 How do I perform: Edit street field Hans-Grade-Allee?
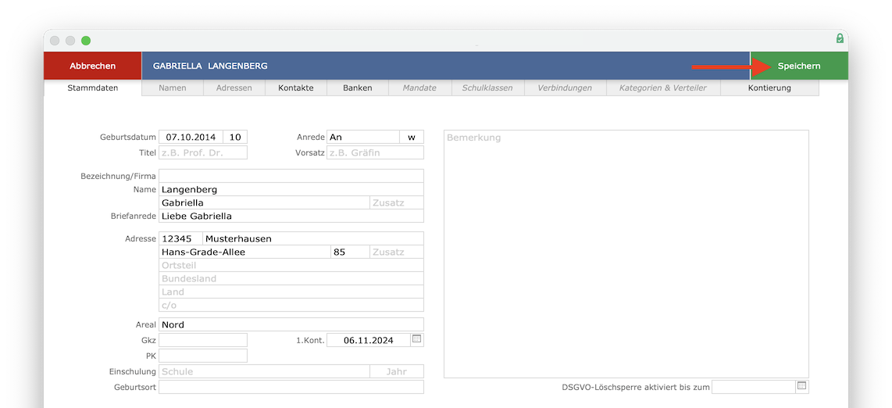coord(244,252)
